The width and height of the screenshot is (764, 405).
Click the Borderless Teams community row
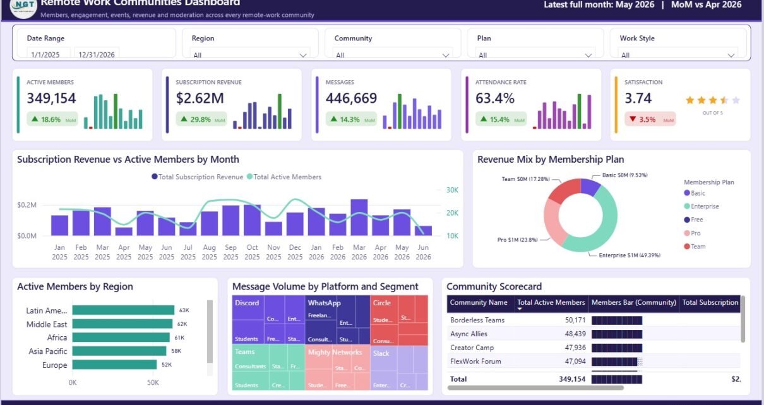593,320
